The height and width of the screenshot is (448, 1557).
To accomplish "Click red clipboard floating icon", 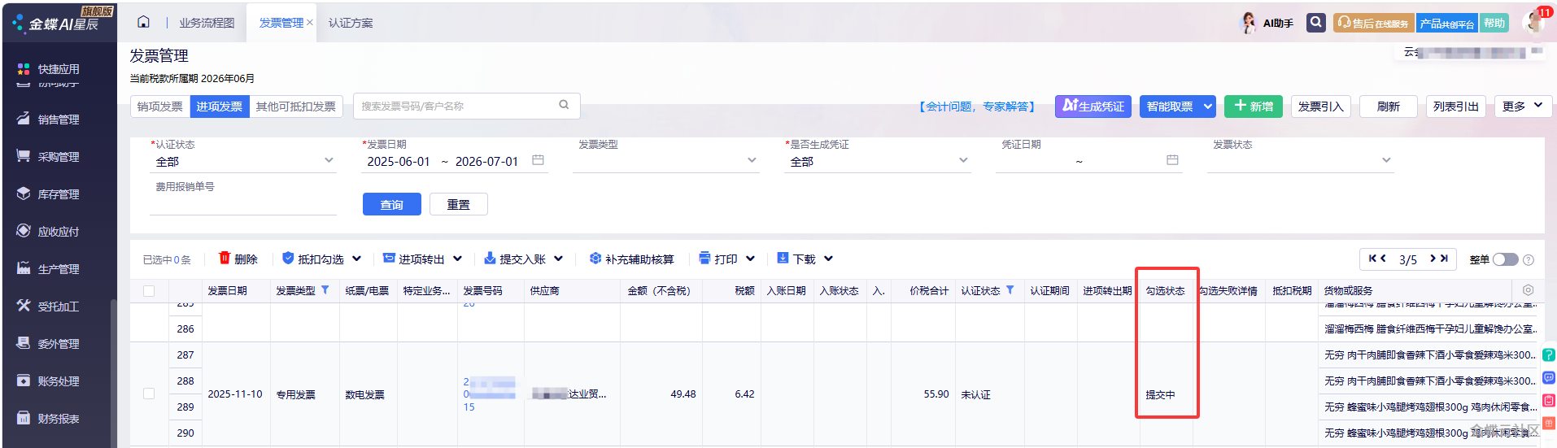I will click(x=1549, y=401).
